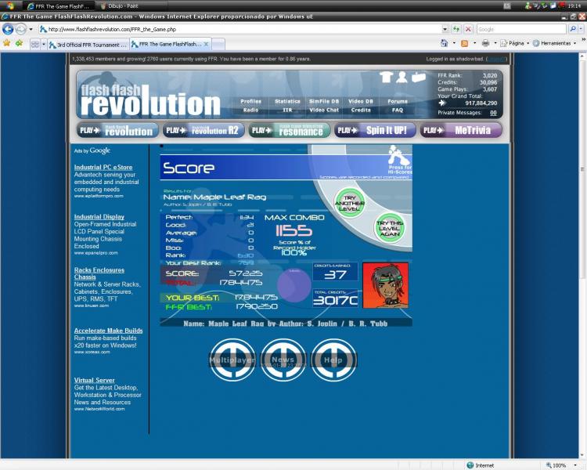Open the Favorites star icon
The height and width of the screenshot is (470, 587).
pos(7,43)
